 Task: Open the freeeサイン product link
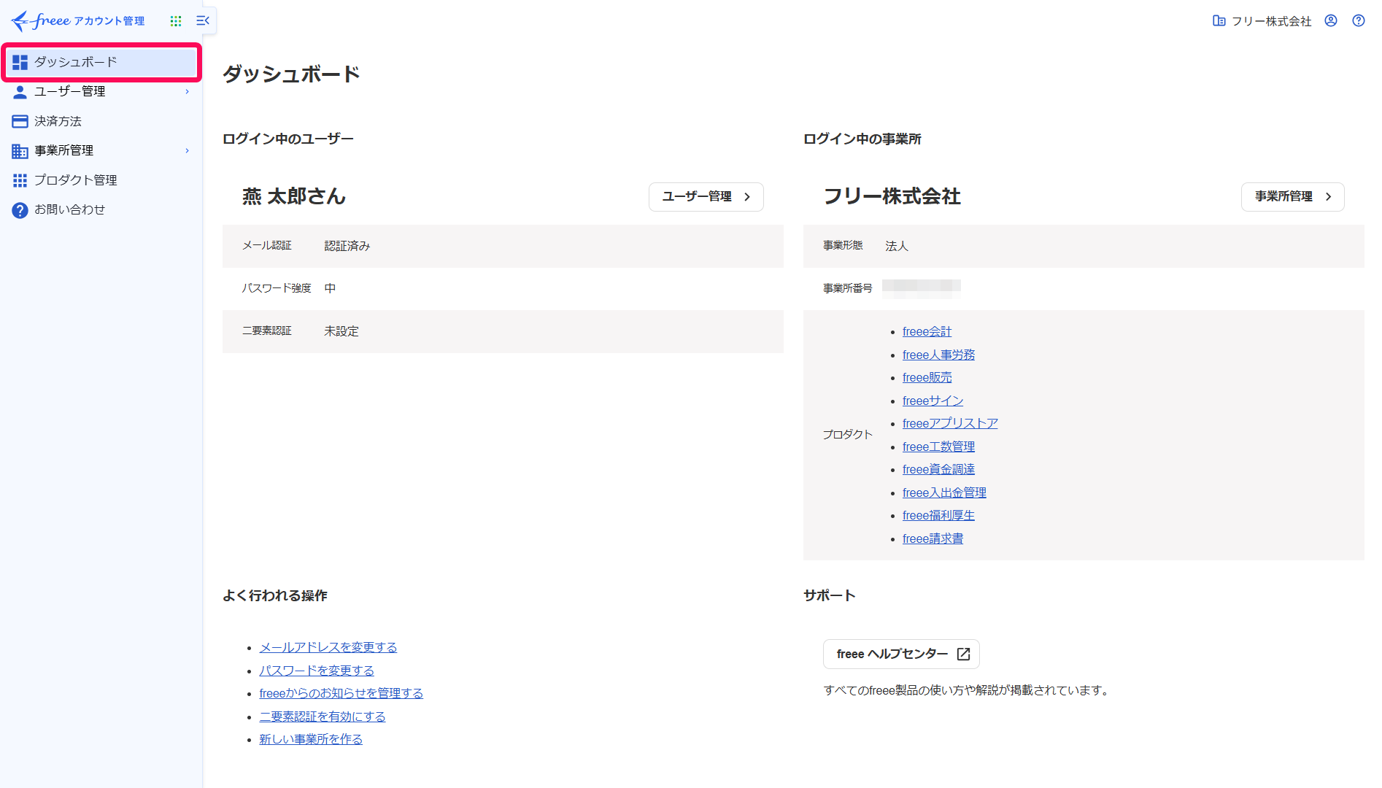(933, 401)
